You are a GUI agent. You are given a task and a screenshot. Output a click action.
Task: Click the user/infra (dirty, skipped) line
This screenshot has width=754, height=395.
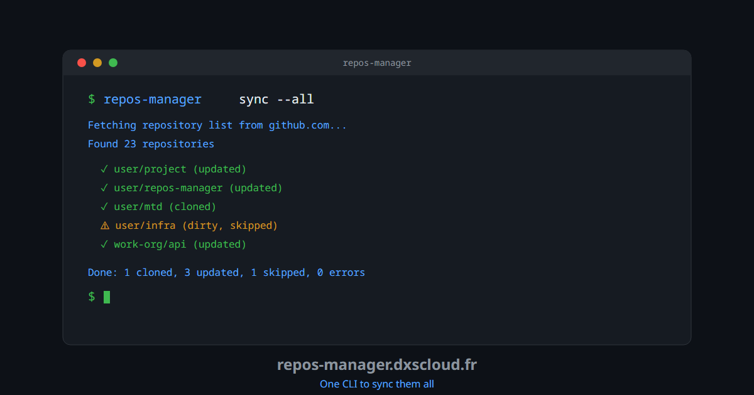(189, 226)
